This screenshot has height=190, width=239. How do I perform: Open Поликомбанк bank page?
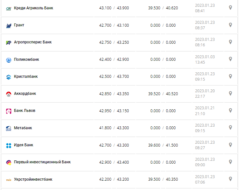click(x=27, y=59)
